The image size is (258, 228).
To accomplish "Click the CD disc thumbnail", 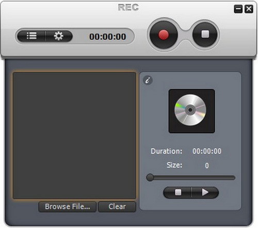I will [x=191, y=111].
